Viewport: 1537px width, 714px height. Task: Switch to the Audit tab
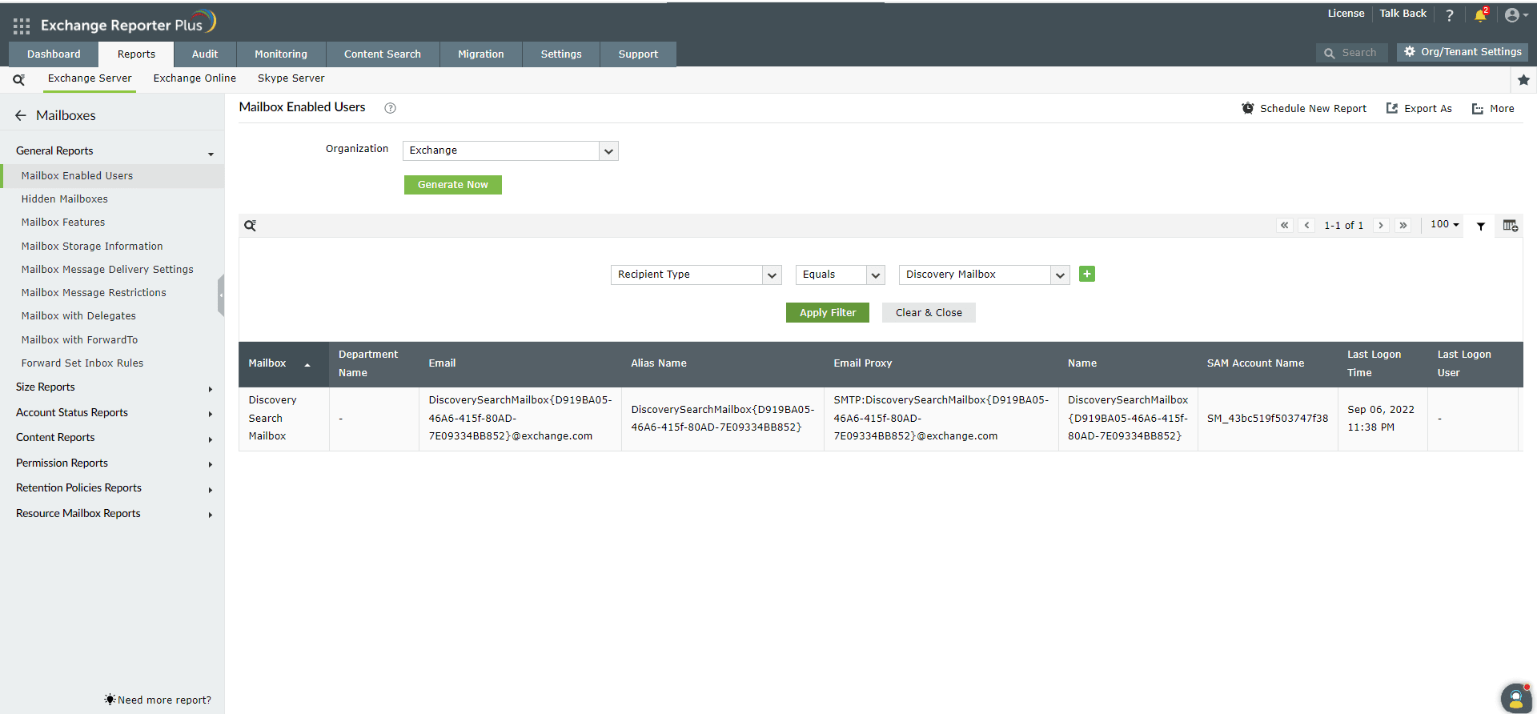205,54
